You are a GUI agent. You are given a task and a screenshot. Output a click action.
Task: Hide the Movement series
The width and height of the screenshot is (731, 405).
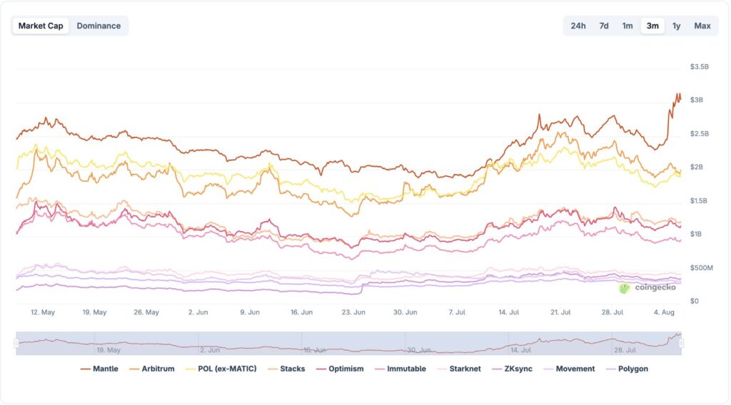click(x=570, y=369)
